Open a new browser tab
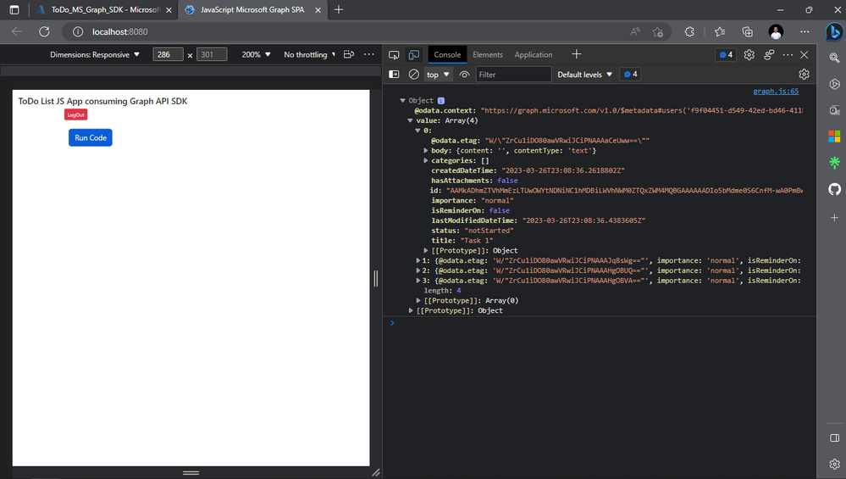This screenshot has height=479, width=846. 338,9
